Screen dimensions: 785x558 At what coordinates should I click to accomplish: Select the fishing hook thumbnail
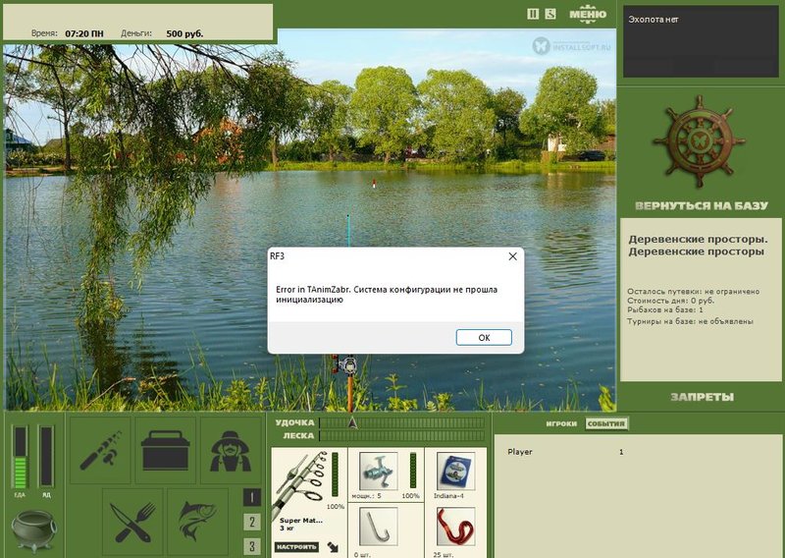pos(379,527)
